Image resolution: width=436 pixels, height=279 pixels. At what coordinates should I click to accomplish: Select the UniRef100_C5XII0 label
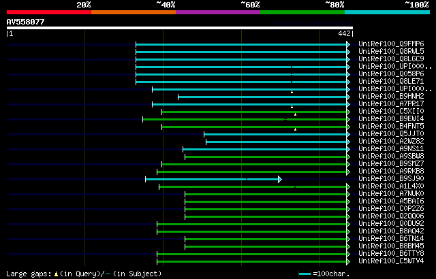[x=391, y=112]
